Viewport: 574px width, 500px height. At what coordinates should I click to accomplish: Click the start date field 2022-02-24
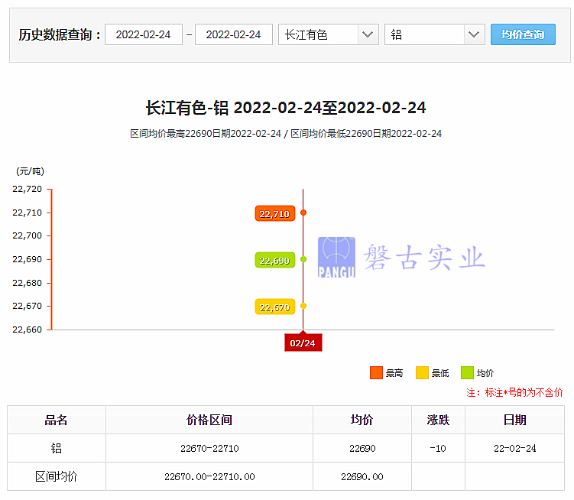point(143,34)
